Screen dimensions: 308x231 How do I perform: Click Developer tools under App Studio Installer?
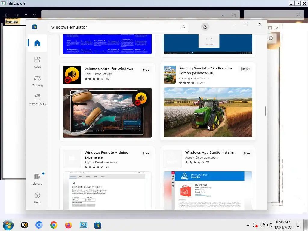[207, 158]
